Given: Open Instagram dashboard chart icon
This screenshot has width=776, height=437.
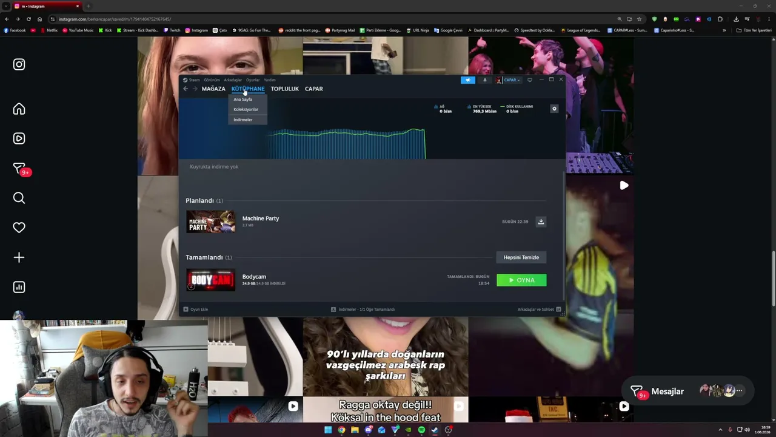Looking at the screenshot, I should (x=19, y=287).
